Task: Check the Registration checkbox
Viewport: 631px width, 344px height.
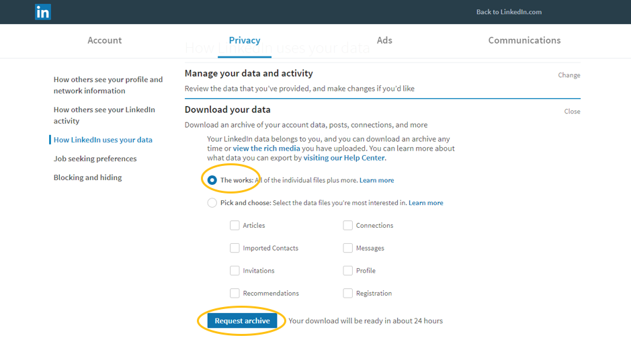Action: [347, 293]
